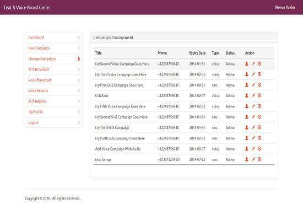Edit My First SMS Campaign pencil icon
The height and width of the screenshot is (204, 303).
(x=253, y=85)
